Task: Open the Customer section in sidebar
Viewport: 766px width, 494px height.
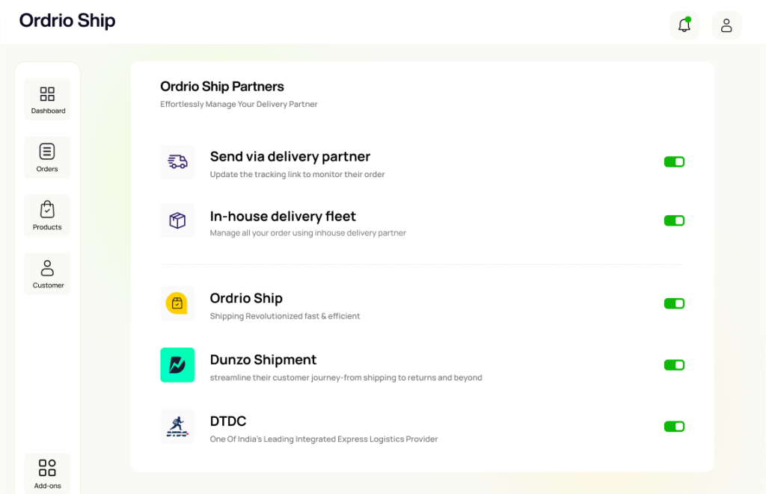Action: click(x=47, y=274)
